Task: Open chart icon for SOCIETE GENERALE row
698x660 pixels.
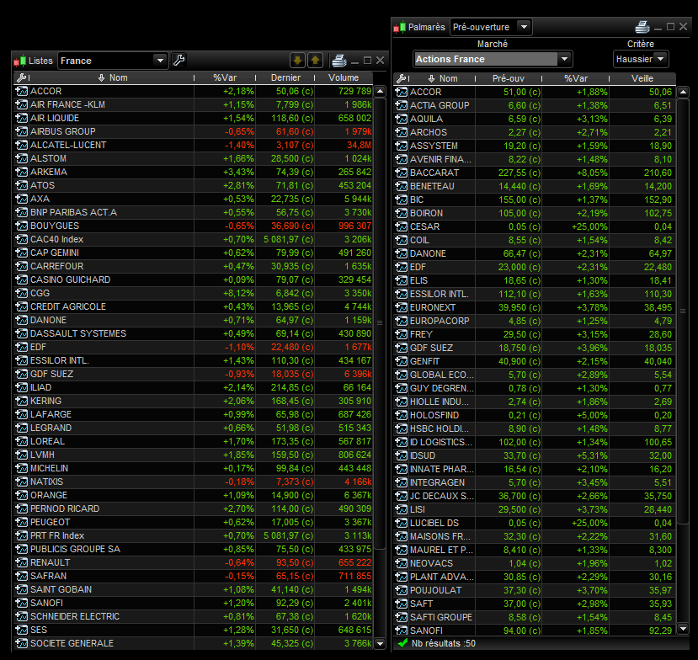Action: (x=21, y=643)
